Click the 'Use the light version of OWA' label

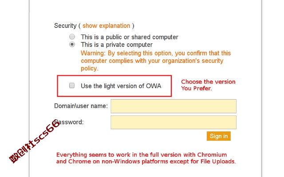(121, 86)
